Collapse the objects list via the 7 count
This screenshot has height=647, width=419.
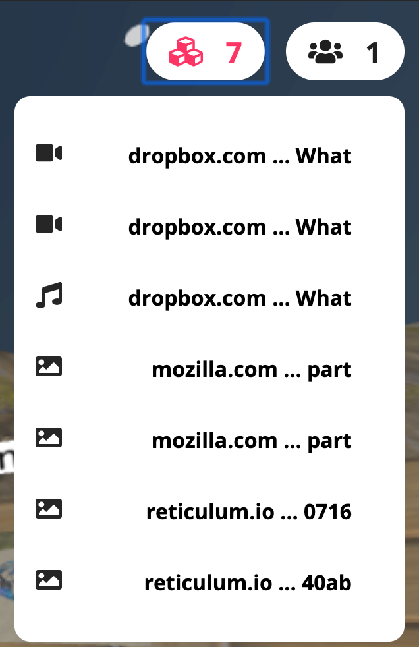click(206, 51)
